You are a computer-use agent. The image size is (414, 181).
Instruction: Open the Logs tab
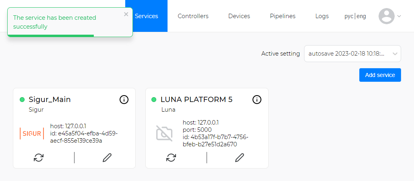[x=322, y=16]
